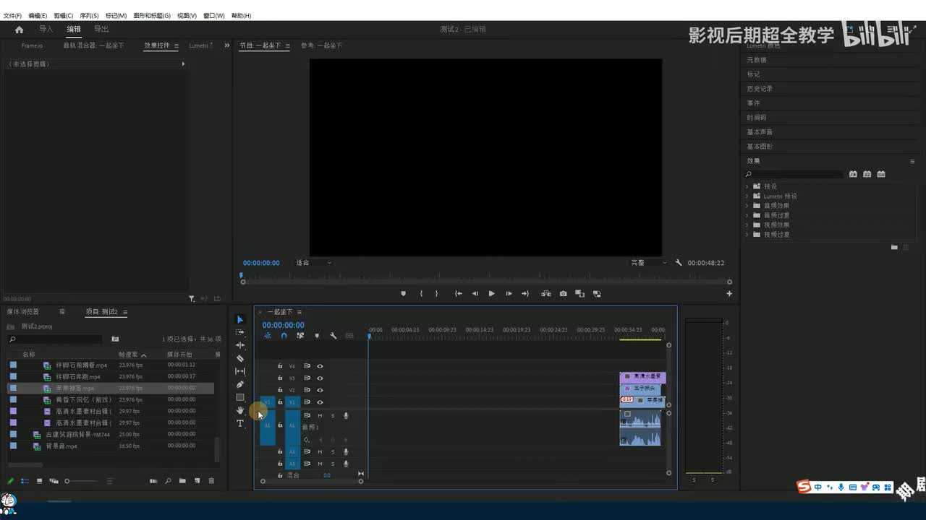Screen dimensions: 926x520
Task: Click the Export Frame camera icon
Action: point(563,294)
